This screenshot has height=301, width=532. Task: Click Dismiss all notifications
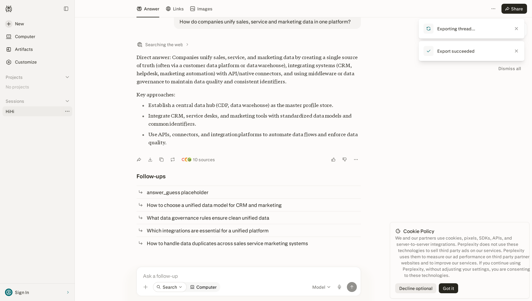510,69
